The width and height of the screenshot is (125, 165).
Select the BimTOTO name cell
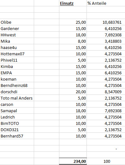[17, 123]
